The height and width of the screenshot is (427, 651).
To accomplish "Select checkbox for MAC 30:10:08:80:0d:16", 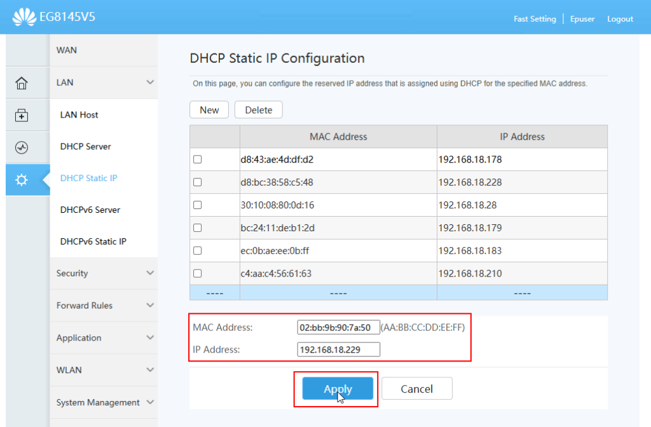I will [197, 205].
